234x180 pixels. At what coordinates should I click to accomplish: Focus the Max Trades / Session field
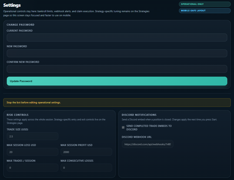pos(32,167)
